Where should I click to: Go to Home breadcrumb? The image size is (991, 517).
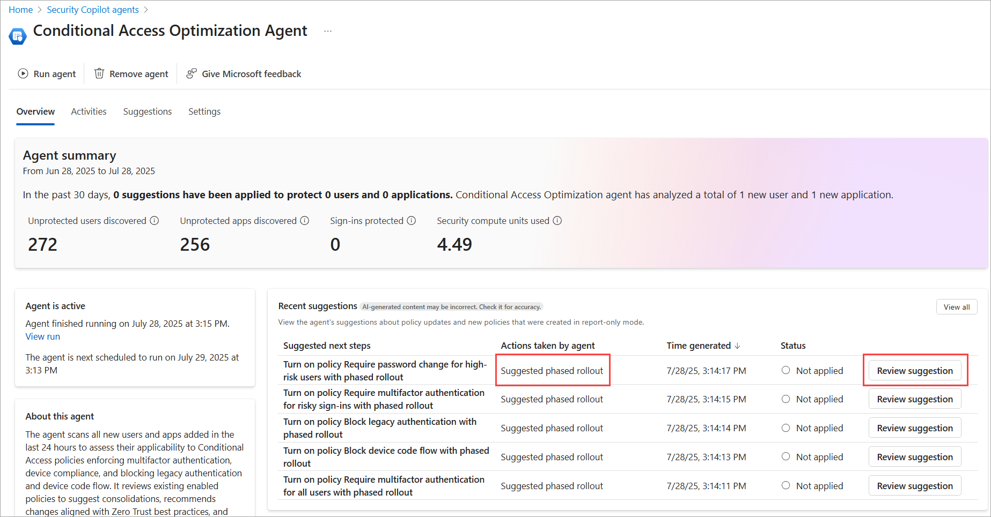(21, 10)
